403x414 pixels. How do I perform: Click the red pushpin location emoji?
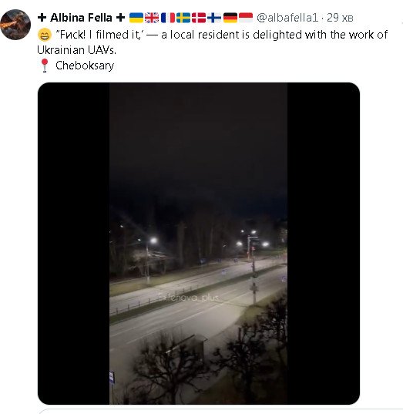(x=45, y=66)
